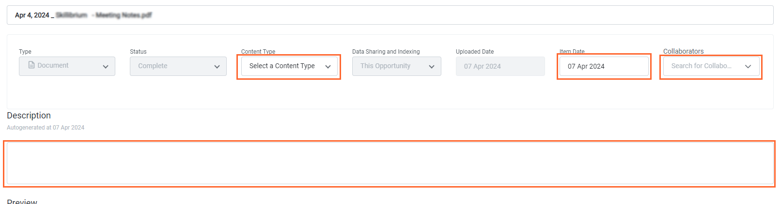Click the 'Data Sharing and Indexing' label
This screenshot has width=780, height=204.
point(386,52)
